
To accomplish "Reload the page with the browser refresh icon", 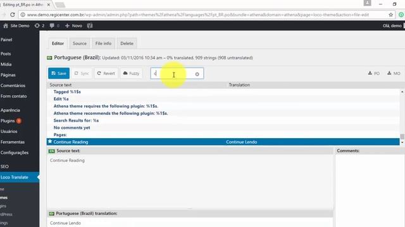I will [13, 15].
